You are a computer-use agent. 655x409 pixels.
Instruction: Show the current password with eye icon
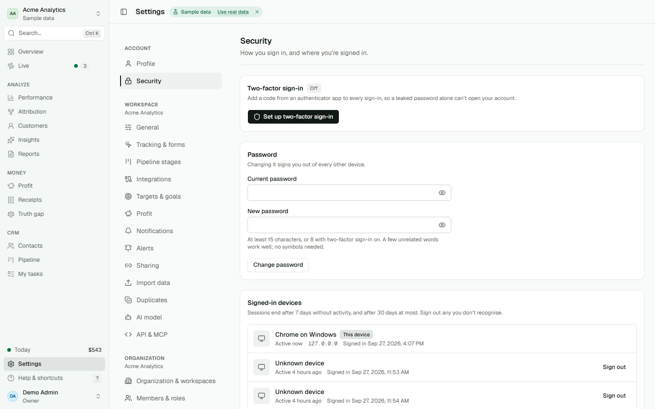click(442, 193)
